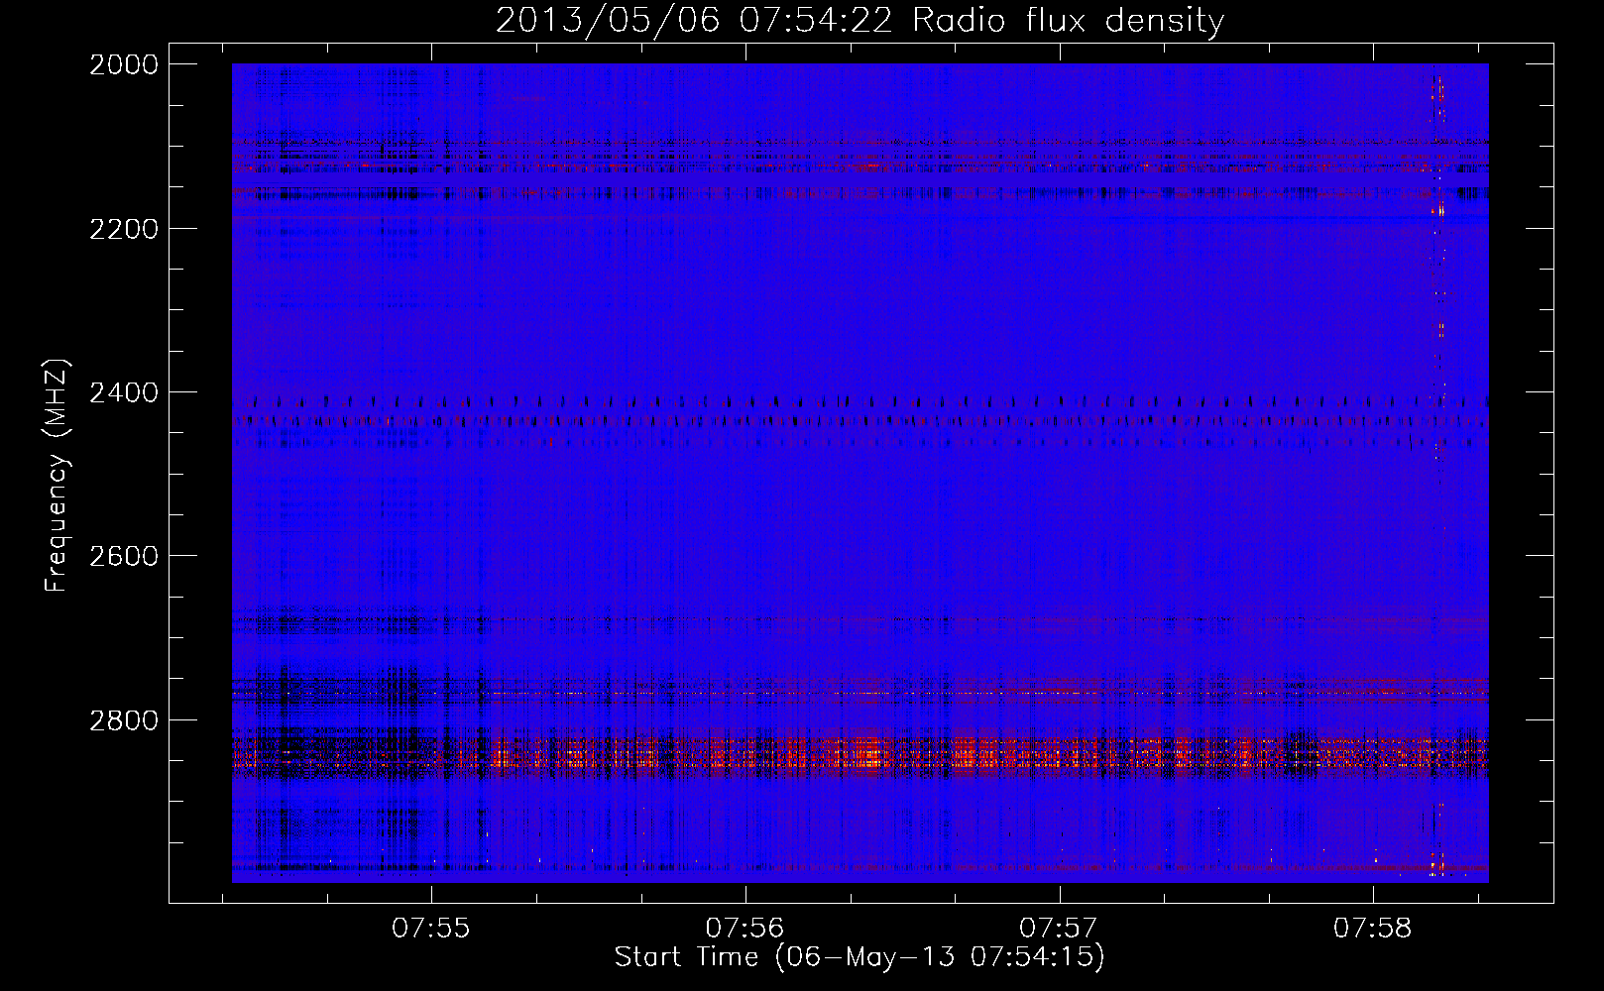The image size is (1604, 991).
Task: Click the 07:56 time tick label
Action: (x=745, y=929)
